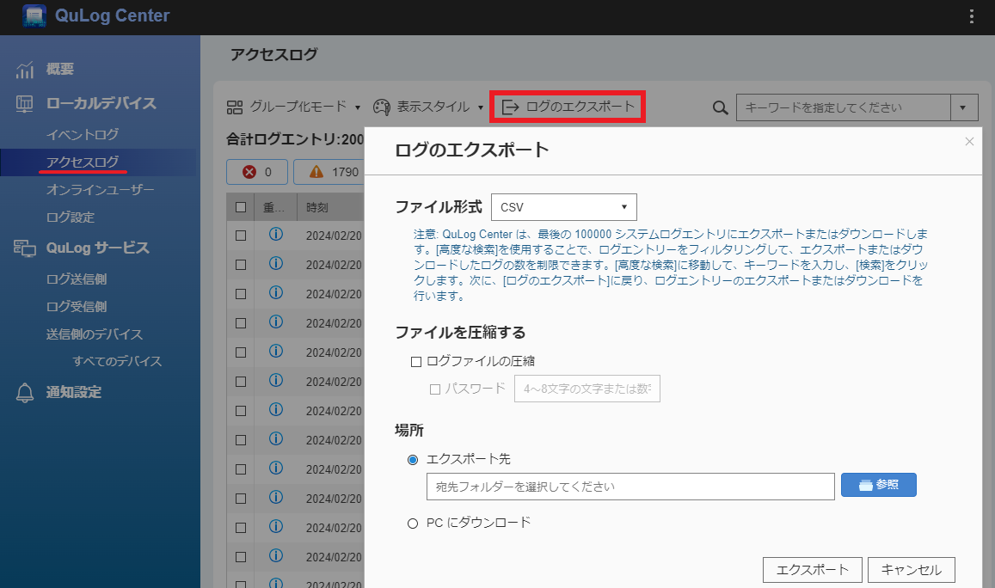This screenshot has width=995, height=588.
Task: Click the QuLog サービス icon in sidebar
Action: click(25, 248)
